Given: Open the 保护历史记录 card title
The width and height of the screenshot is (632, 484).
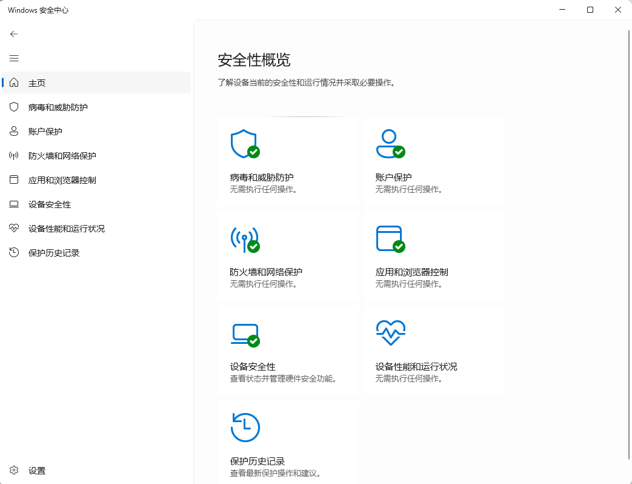Looking at the screenshot, I should point(257,461).
